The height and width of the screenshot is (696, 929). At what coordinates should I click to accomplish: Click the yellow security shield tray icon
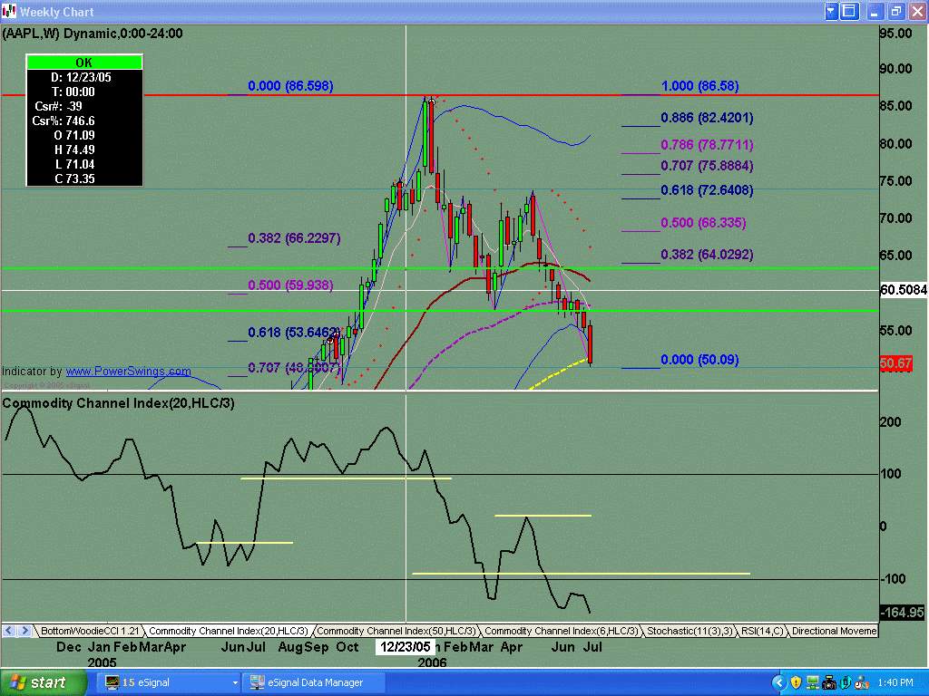click(797, 683)
